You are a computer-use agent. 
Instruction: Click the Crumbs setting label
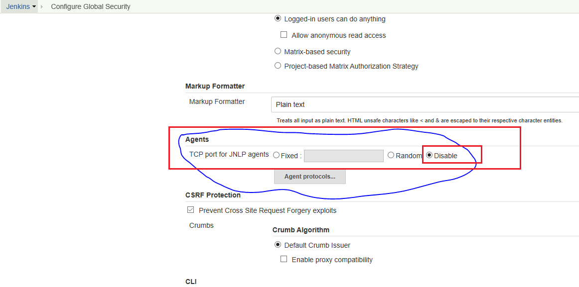click(201, 225)
